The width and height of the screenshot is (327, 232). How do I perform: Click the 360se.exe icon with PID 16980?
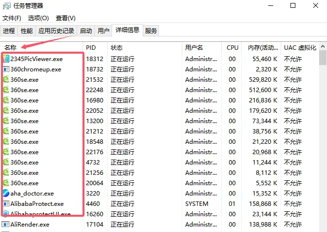coord(6,100)
